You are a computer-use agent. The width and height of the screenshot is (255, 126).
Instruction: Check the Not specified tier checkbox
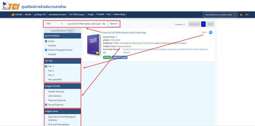pyautogui.click(x=46, y=80)
